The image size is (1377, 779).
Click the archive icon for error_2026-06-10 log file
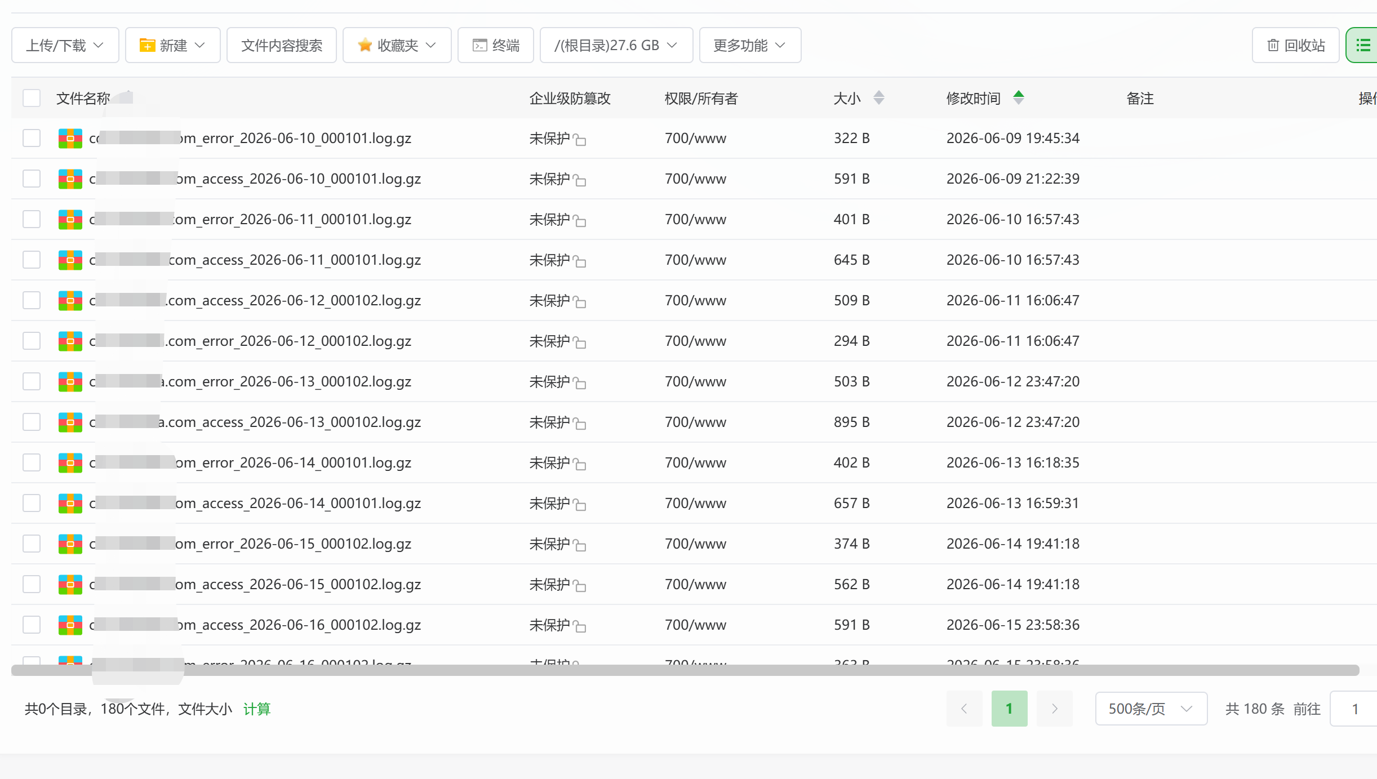click(70, 139)
